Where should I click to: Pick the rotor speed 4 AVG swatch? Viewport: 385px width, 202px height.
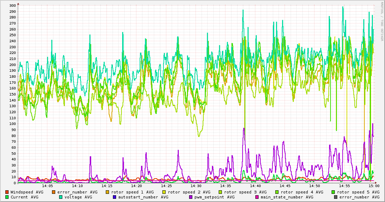click(x=277, y=192)
